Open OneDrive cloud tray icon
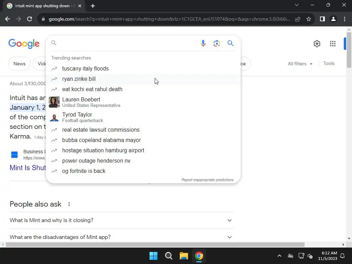The image size is (352, 264). point(290,256)
